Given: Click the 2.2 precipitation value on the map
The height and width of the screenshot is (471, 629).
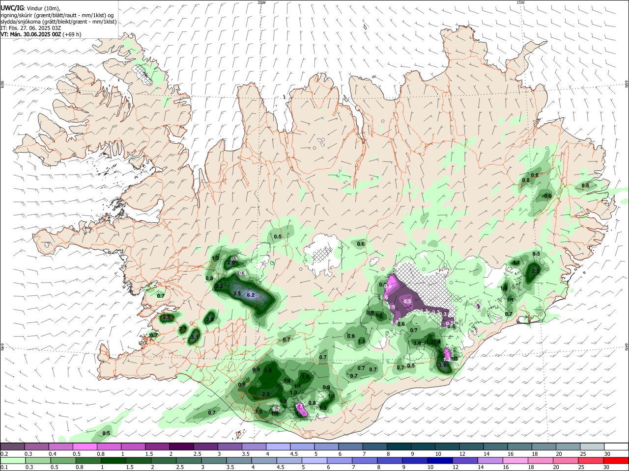Looking at the screenshot, I should (220, 286).
